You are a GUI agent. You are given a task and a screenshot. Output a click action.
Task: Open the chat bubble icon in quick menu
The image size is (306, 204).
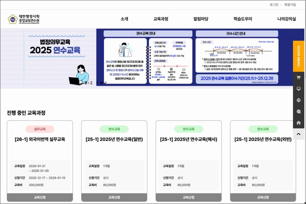click(298, 111)
